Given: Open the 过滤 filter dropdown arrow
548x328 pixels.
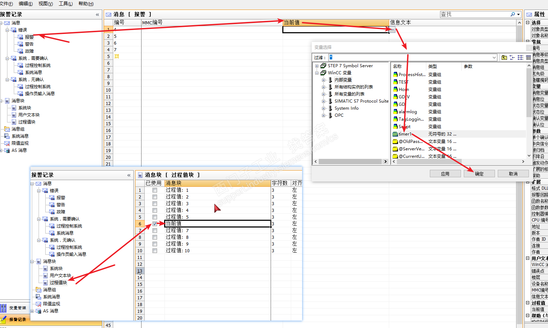Looking at the screenshot, I should tap(494, 58).
